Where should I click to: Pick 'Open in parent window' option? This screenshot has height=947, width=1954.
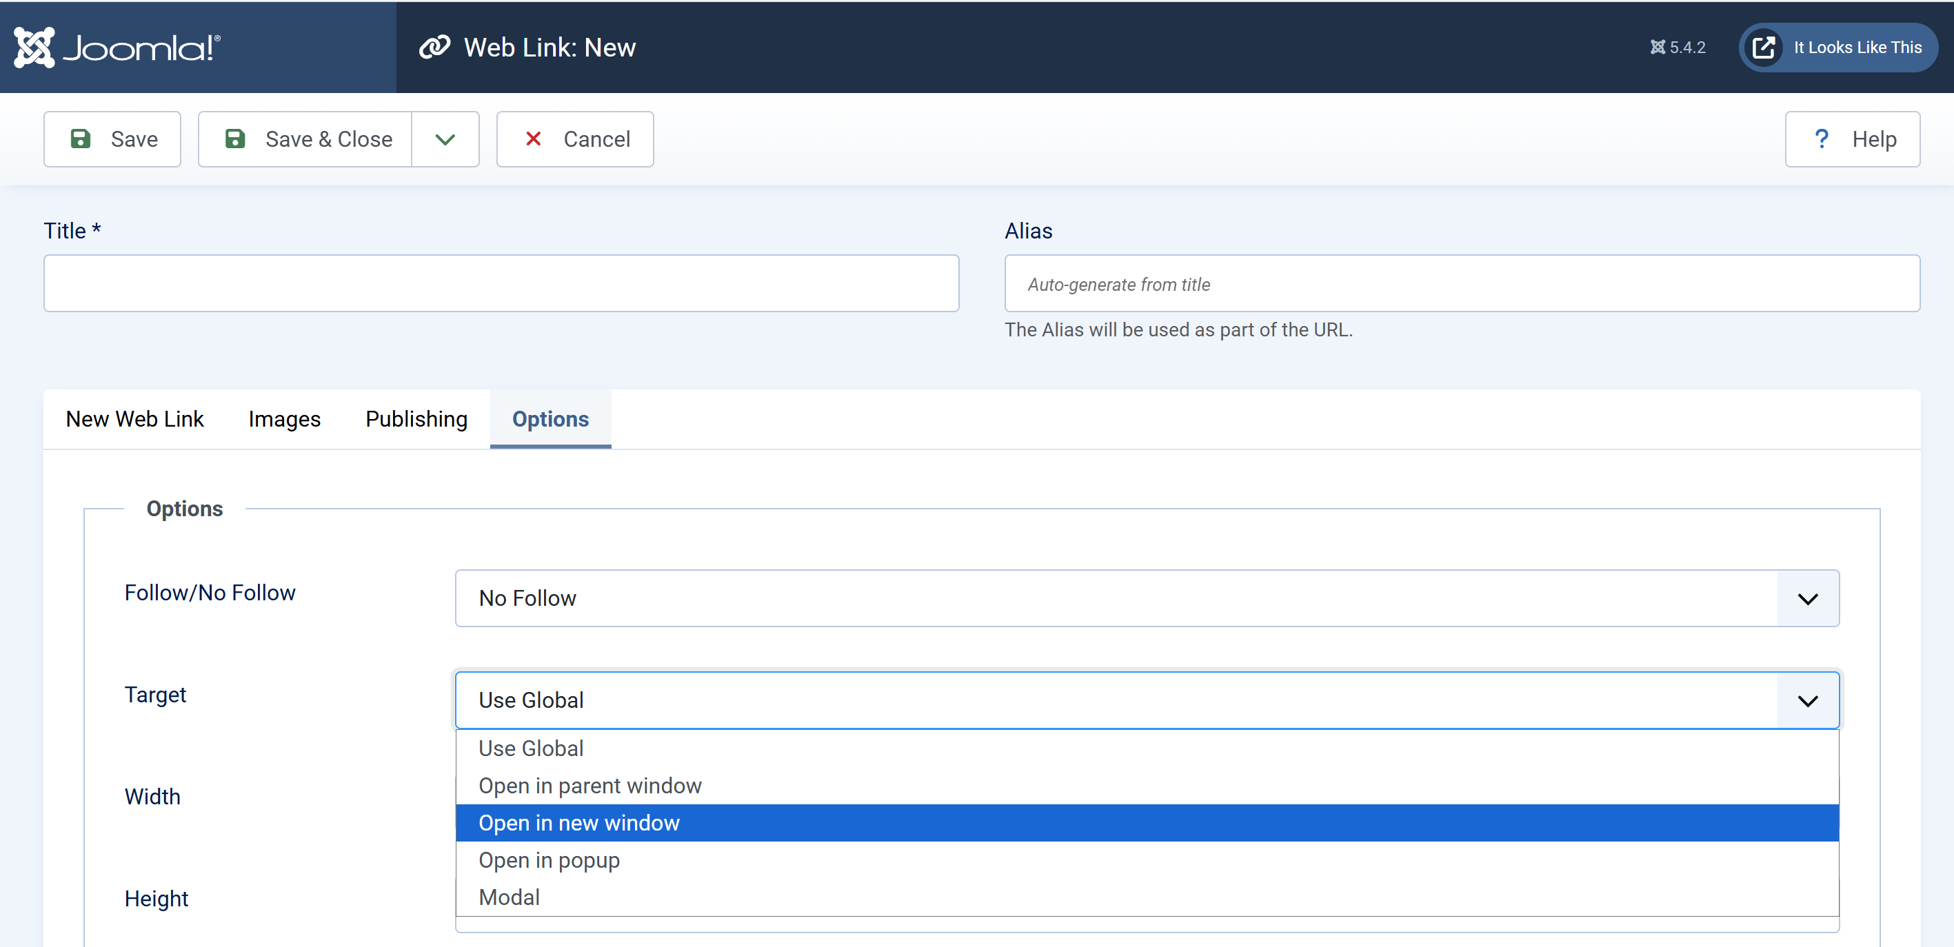(590, 786)
